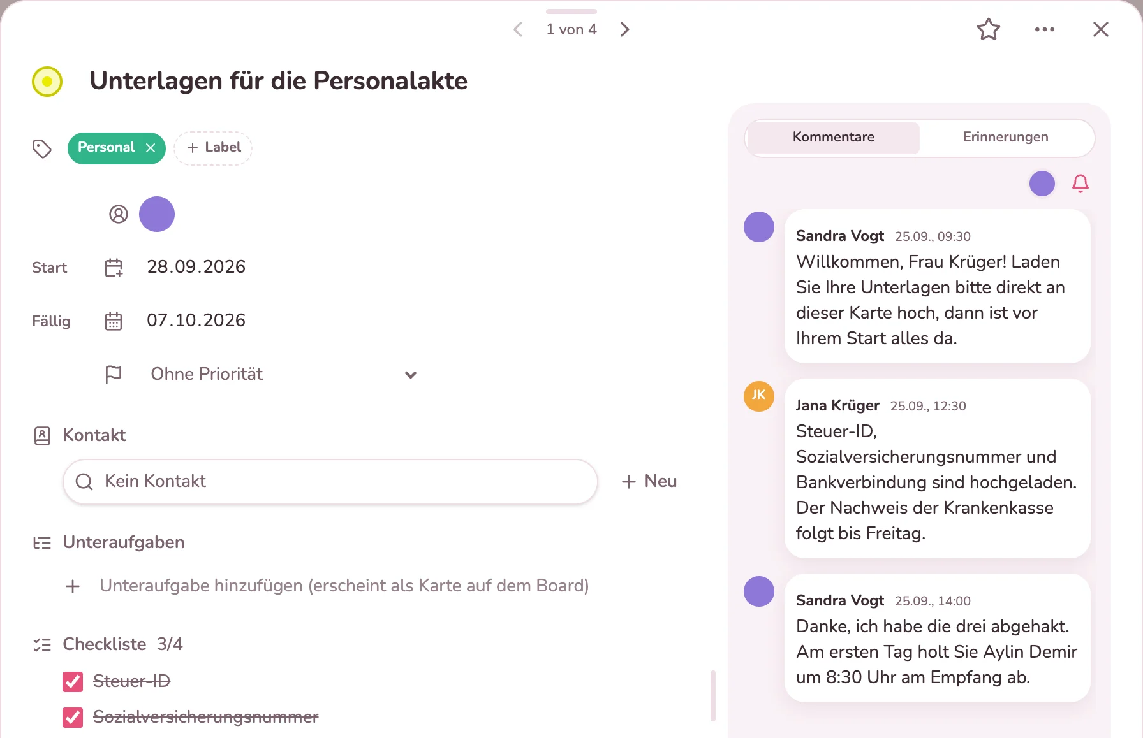Add a new label
This screenshot has height=738, width=1143.
(213, 148)
